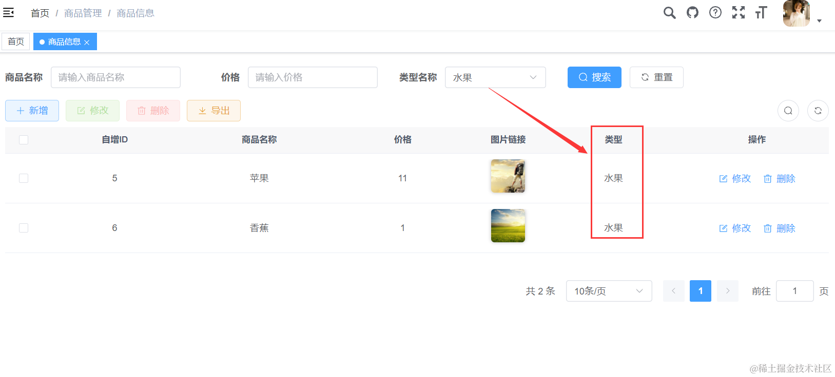Go to 首页 in the breadcrumb
The height and width of the screenshot is (377, 835).
[40, 13]
